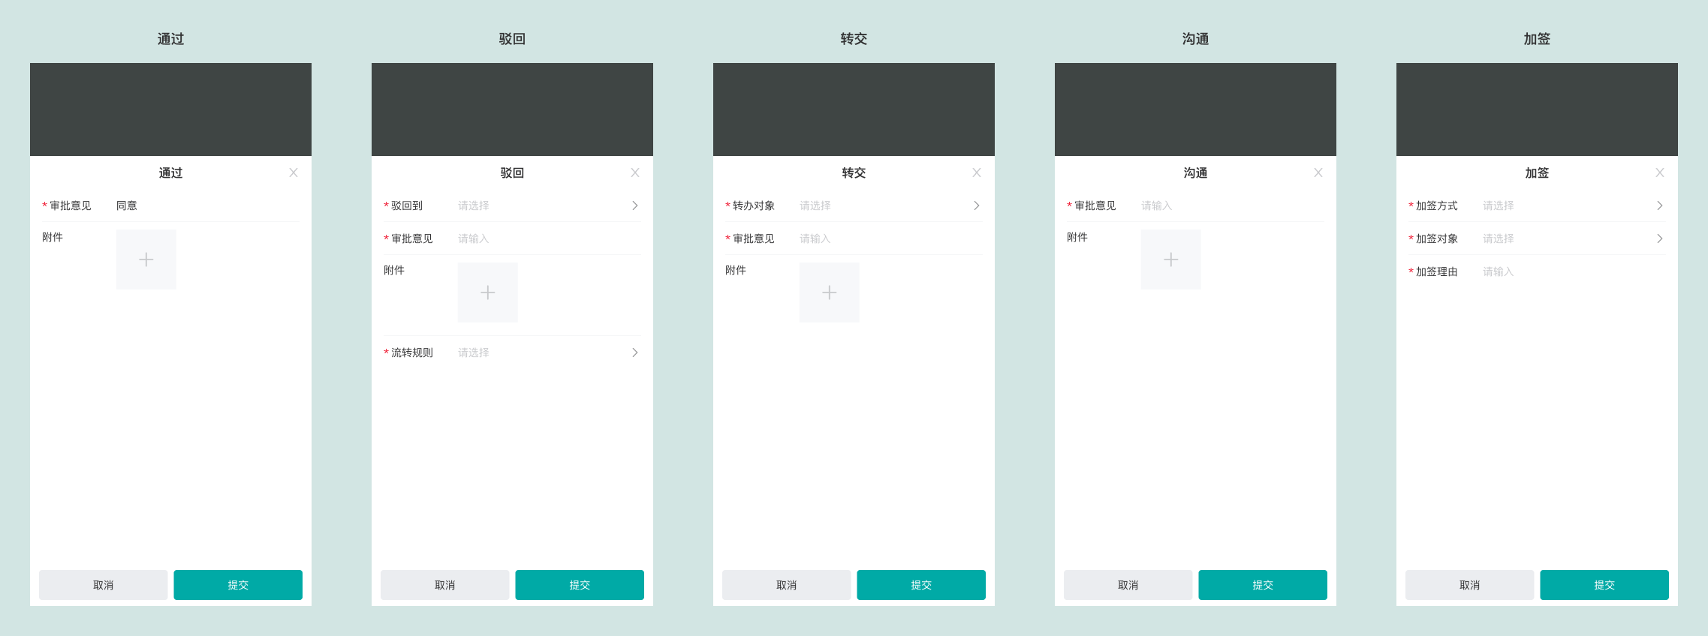Screen dimensions: 1708x636
Task: Close the 转交 dialog with X icon
Action: pyautogui.click(x=977, y=172)
